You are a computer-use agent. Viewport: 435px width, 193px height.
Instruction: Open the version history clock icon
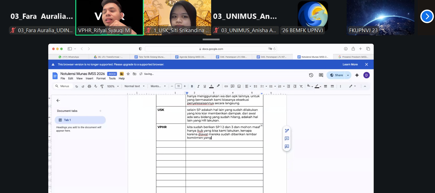tap(311, 75)
